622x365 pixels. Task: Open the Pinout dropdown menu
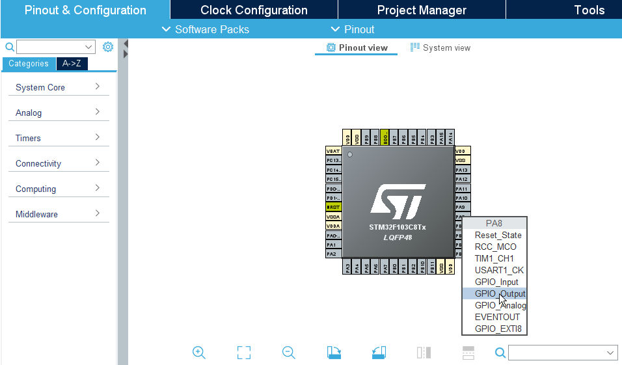coord(352,29)
